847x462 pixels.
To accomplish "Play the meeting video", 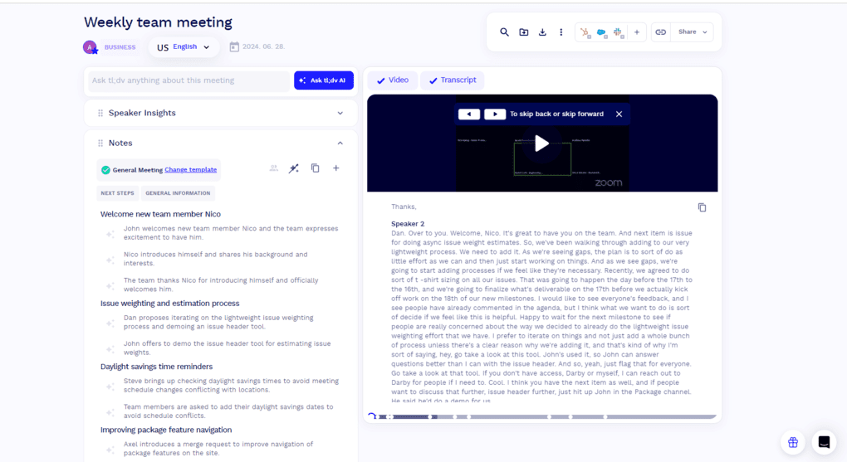I will [x=541, y=143].
